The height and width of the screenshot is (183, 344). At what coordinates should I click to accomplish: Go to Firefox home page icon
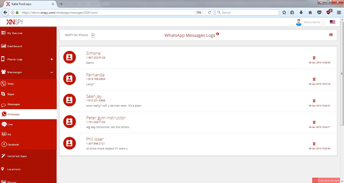[310, 12]
